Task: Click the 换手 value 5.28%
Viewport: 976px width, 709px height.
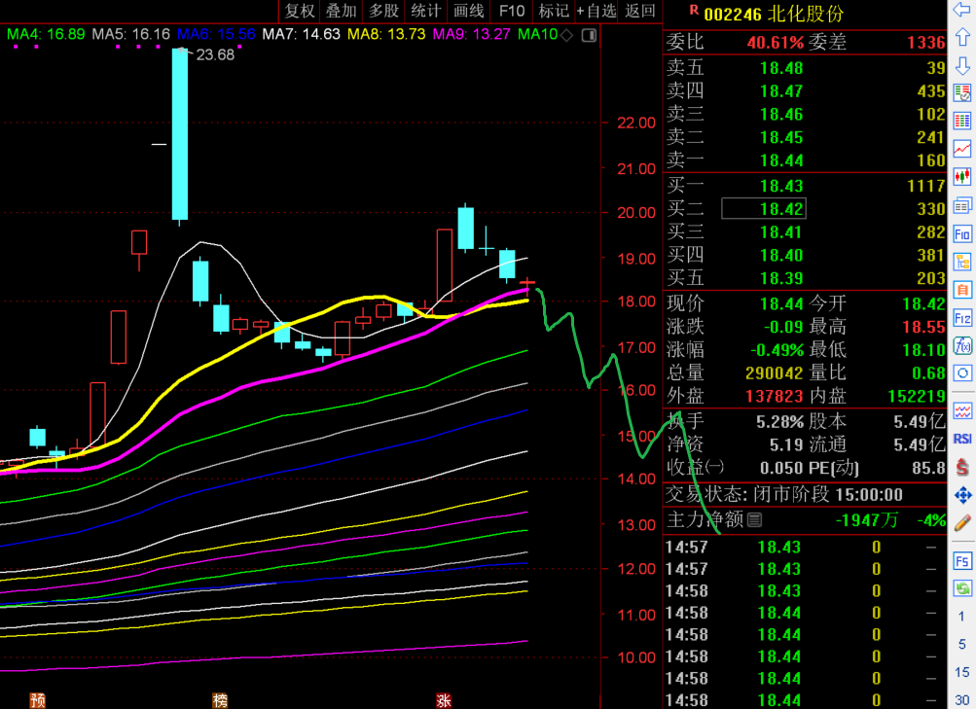Action: [779, 422]
